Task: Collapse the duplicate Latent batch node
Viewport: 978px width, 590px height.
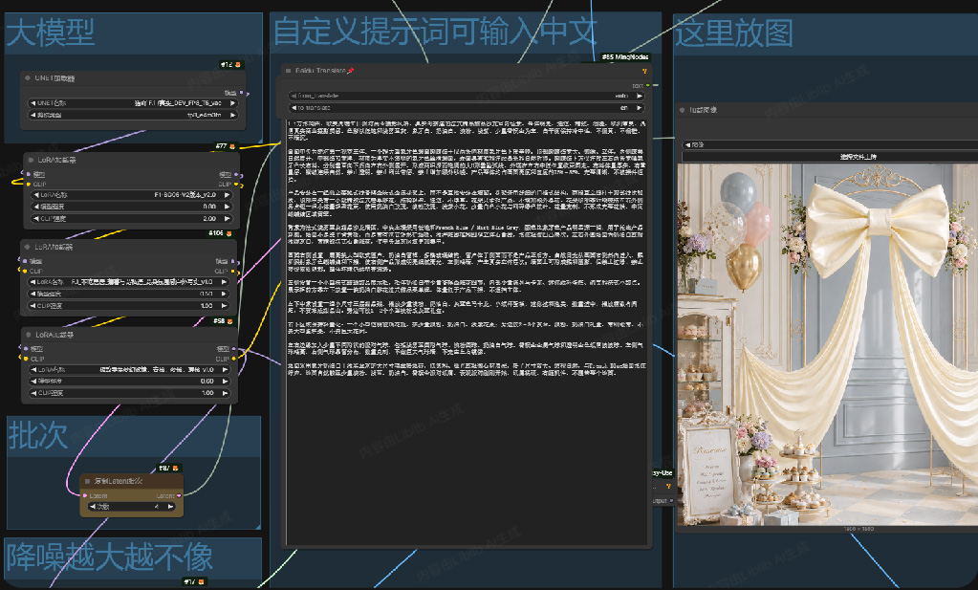Action: click(87, 481)
